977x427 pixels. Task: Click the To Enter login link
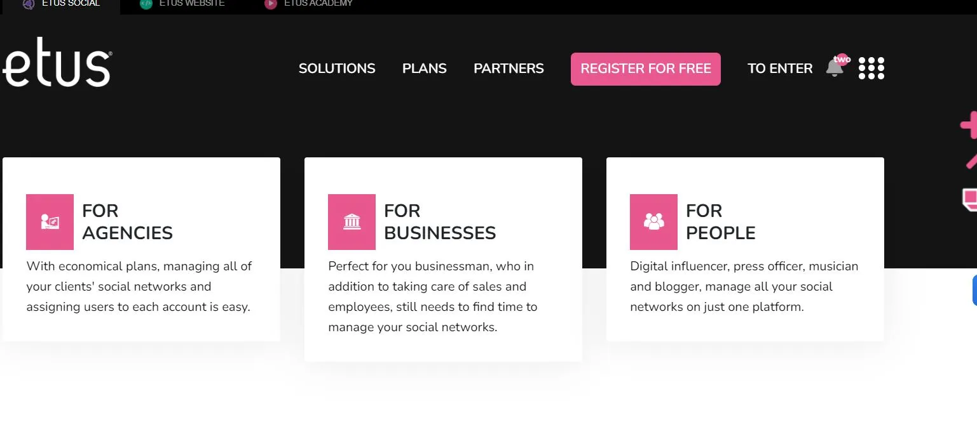780,69
